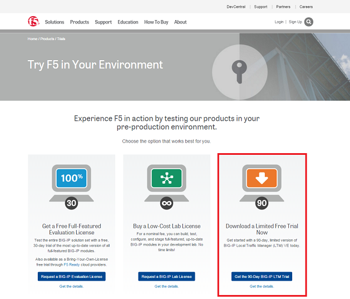Visit the Careers link
Image resolution: width=350 pixels, height=299 pixels.
(x=306, y=7)
